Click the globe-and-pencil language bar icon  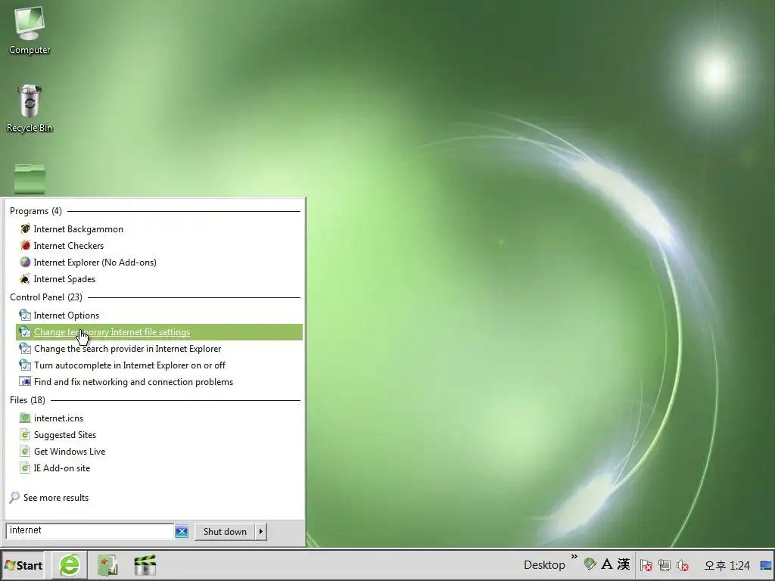590,564
